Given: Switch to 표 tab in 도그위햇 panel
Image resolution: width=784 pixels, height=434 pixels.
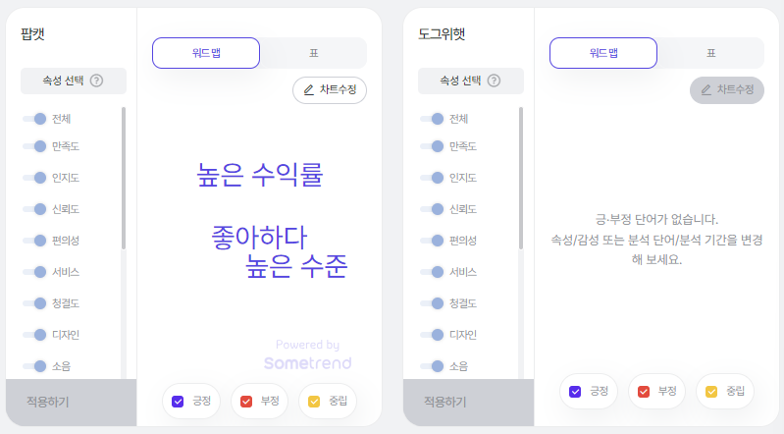Looking at the screenshot, I should point(710,53).
